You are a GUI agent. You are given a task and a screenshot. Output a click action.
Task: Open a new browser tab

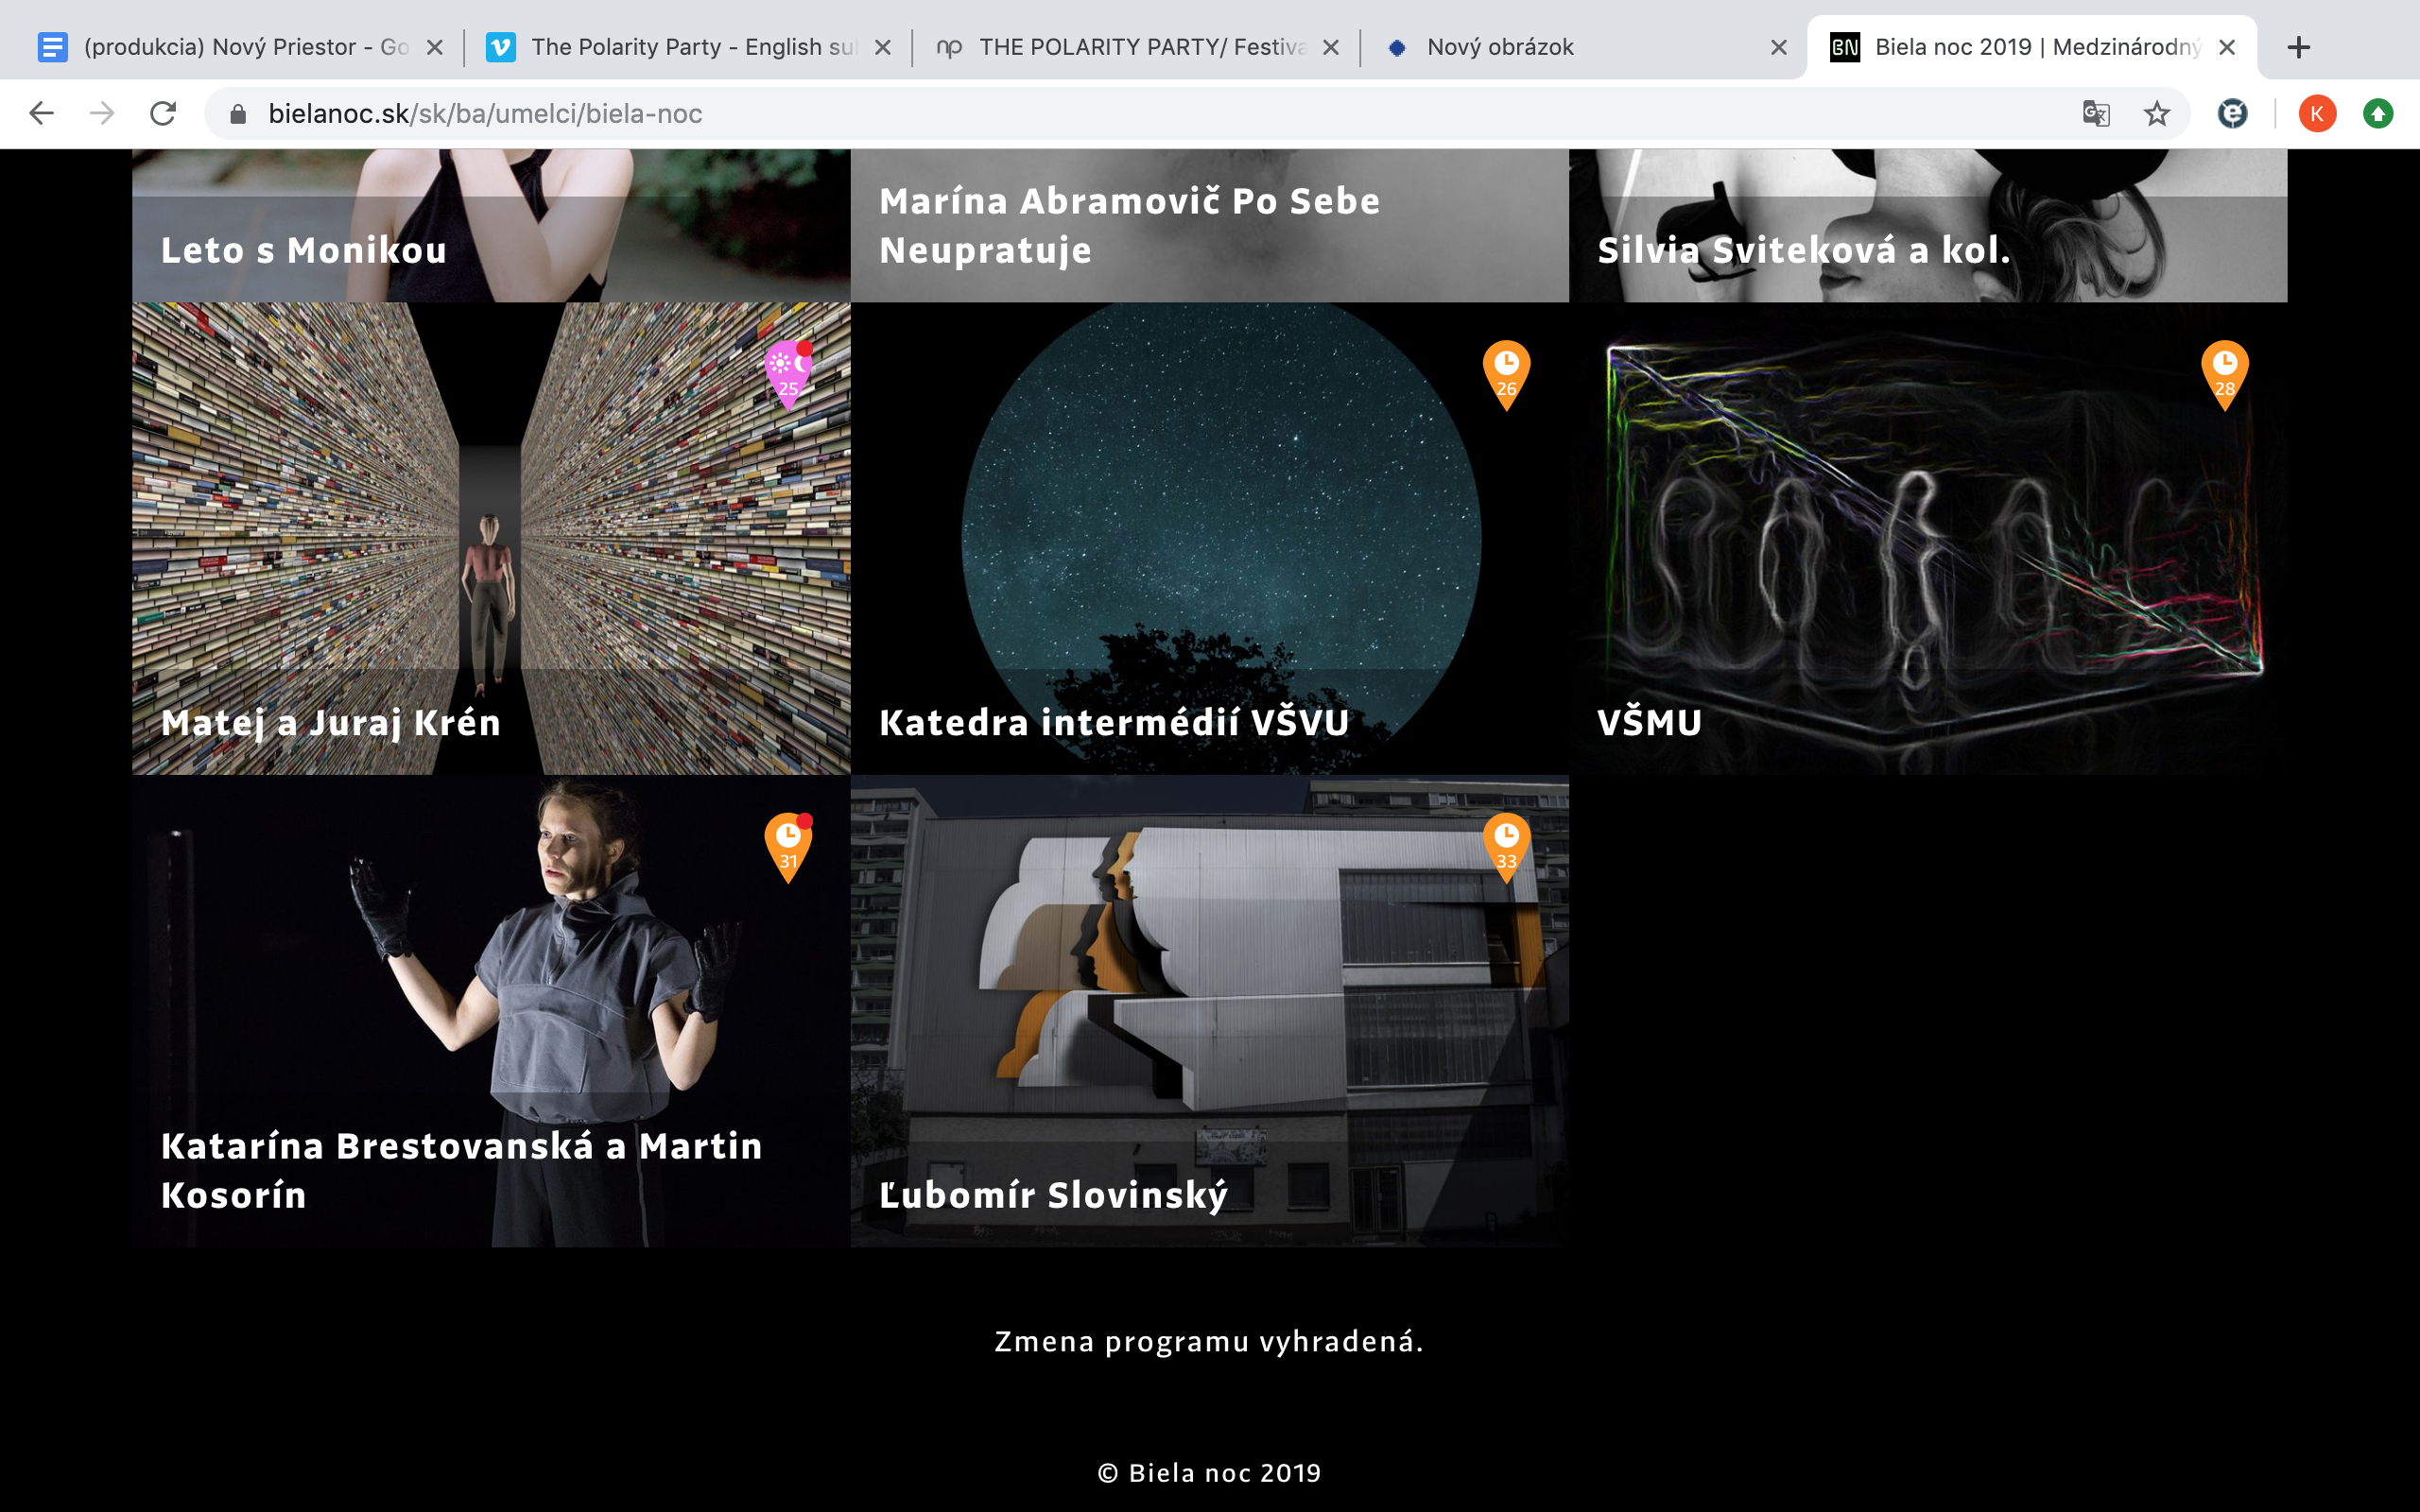(x=2298, y=47)
